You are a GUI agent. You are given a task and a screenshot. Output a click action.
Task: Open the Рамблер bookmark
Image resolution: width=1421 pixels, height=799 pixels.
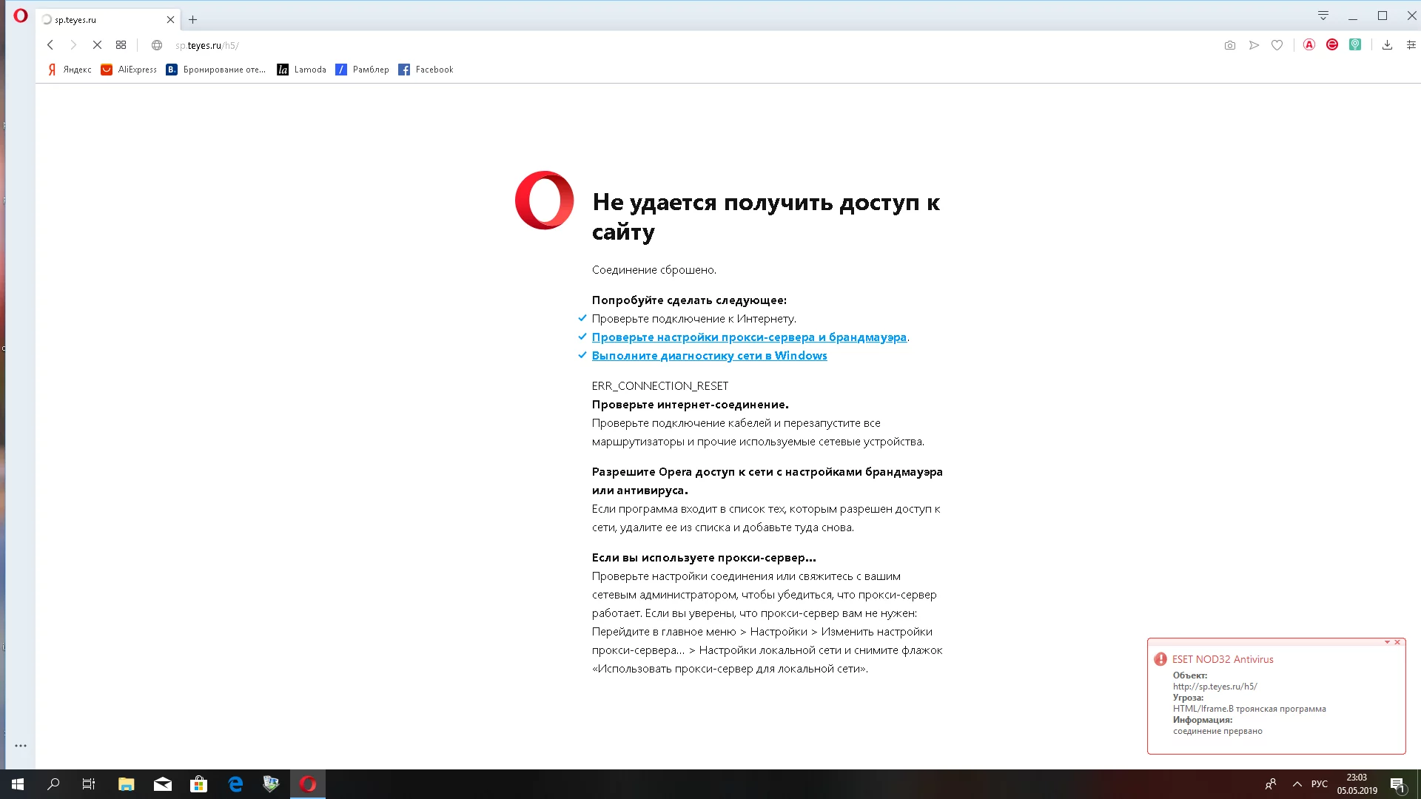click(x=363, y=70)
